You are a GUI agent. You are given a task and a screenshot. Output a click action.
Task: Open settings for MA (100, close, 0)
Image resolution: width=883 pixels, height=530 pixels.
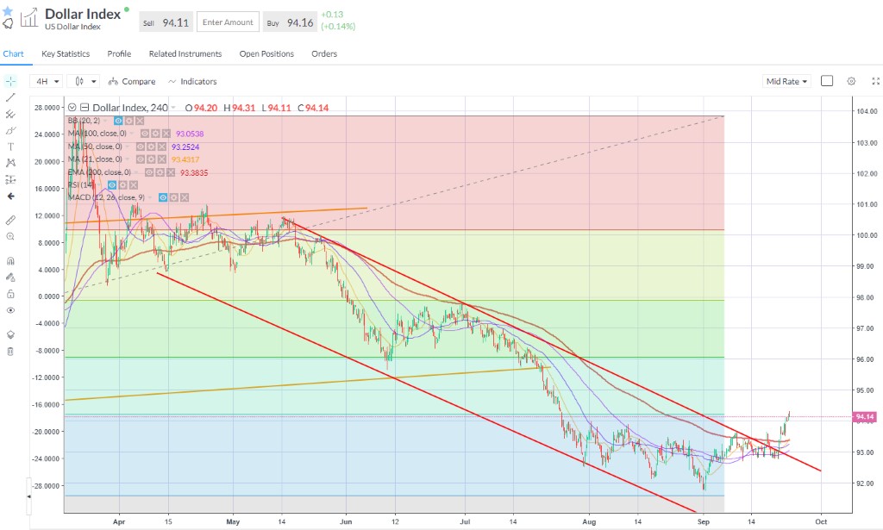pyautogui.click(x=155, y=134)
